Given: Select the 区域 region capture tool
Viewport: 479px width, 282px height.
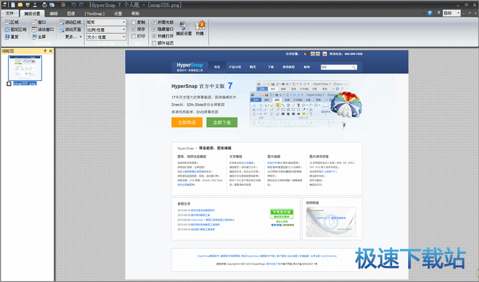Looking at the screenshot, I should [x=11, y=22].
